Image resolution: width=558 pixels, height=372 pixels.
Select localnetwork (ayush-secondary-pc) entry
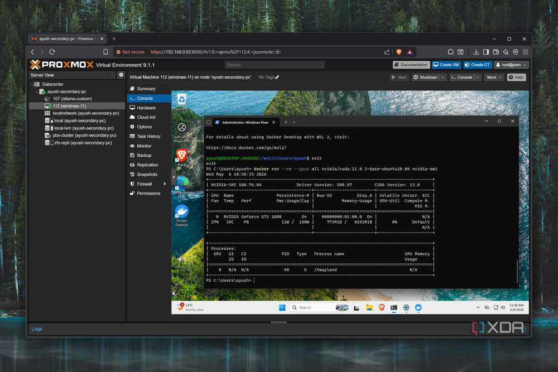pyautogui.click(x=86, y=113)
